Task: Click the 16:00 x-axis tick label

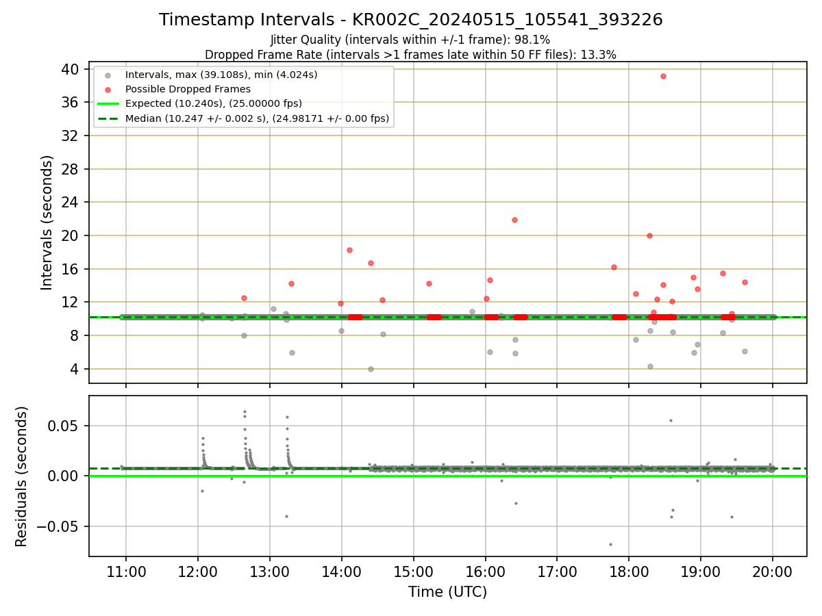Action: [x=485, y=572]
